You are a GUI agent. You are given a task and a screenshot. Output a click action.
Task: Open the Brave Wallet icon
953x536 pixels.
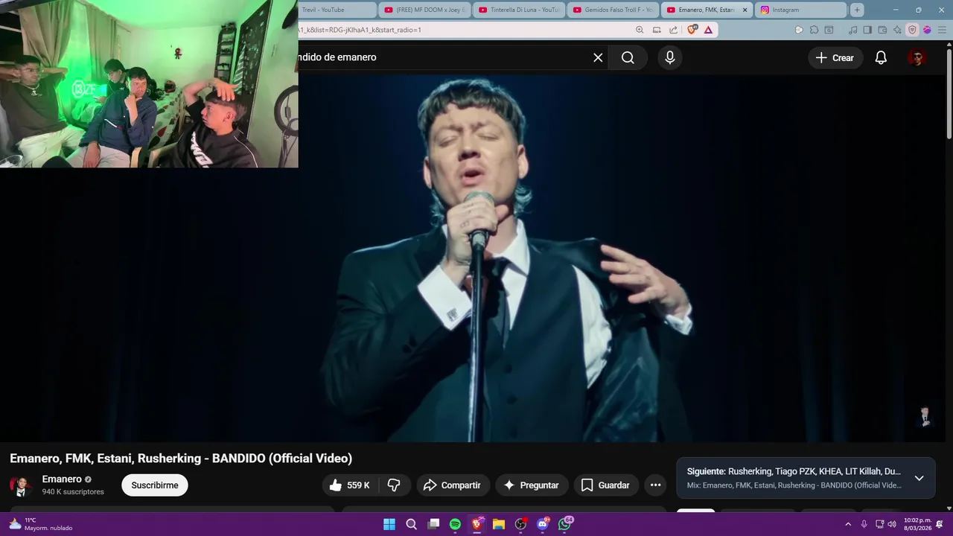coord(882,30)
